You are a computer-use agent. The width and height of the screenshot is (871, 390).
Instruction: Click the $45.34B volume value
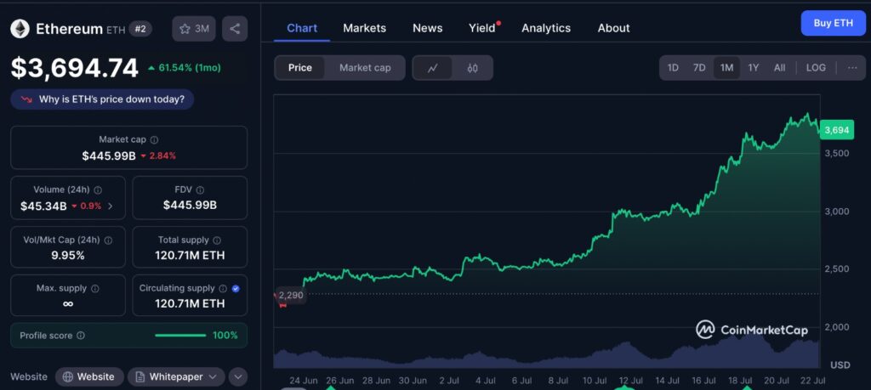pos(43,206)
